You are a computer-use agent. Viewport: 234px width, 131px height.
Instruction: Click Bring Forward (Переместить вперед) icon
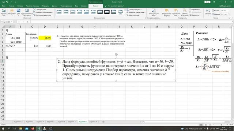(x=167, y=12)
